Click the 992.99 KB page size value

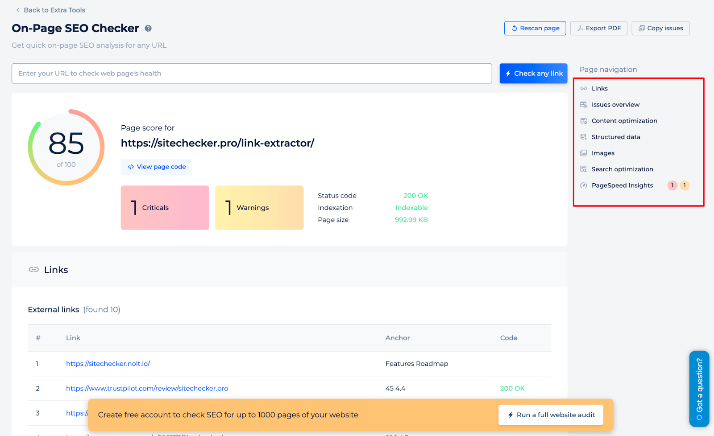(x=411, y=220)
